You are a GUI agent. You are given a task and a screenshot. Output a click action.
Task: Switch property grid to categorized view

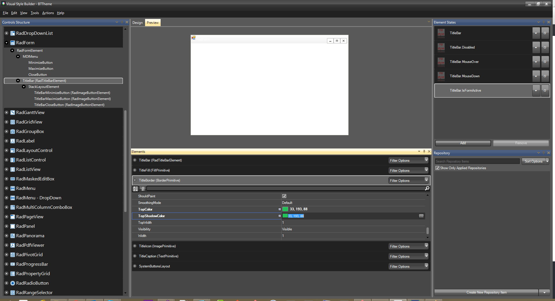[x=142, y=189]
